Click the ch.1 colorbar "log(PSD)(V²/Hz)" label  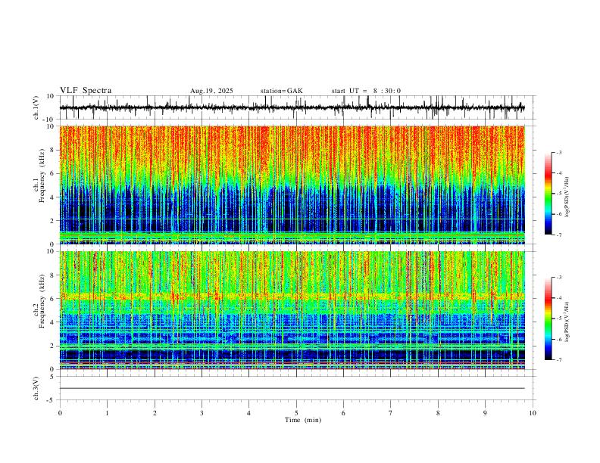567,197
